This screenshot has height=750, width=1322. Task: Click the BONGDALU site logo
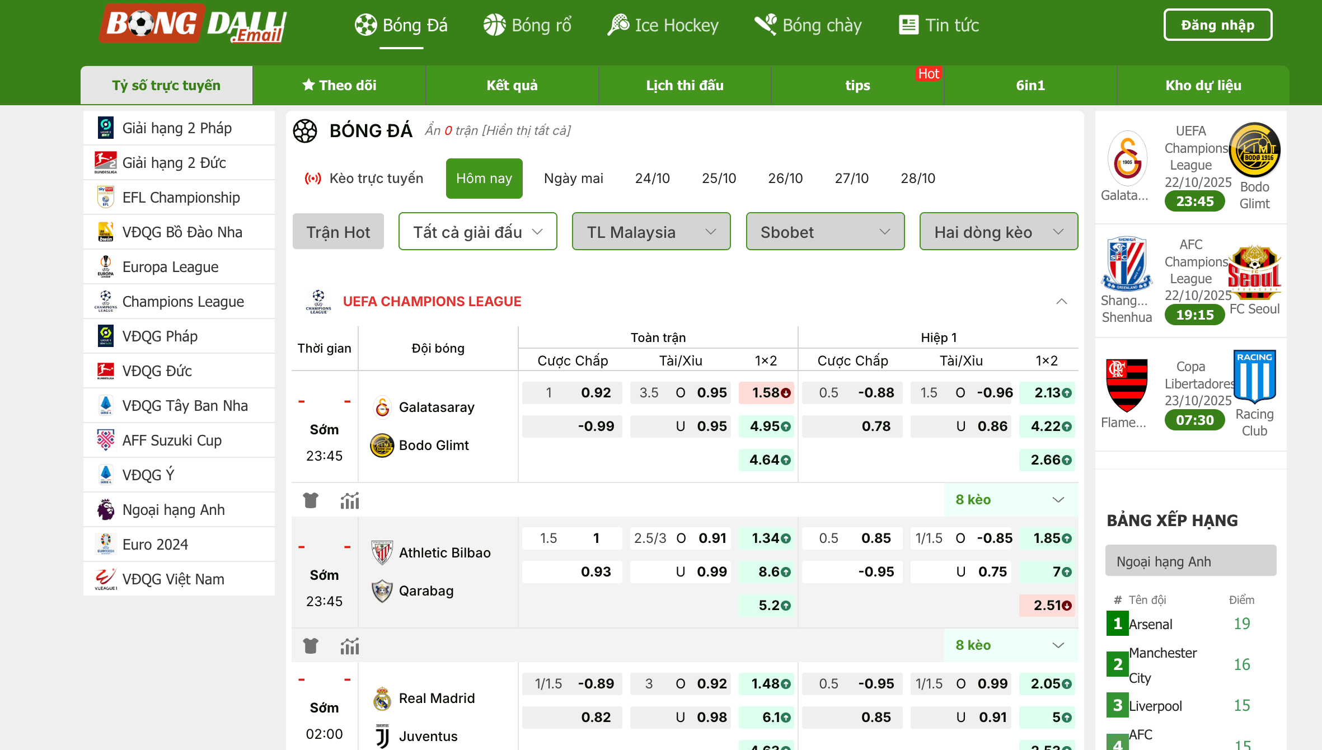(192, 25)
